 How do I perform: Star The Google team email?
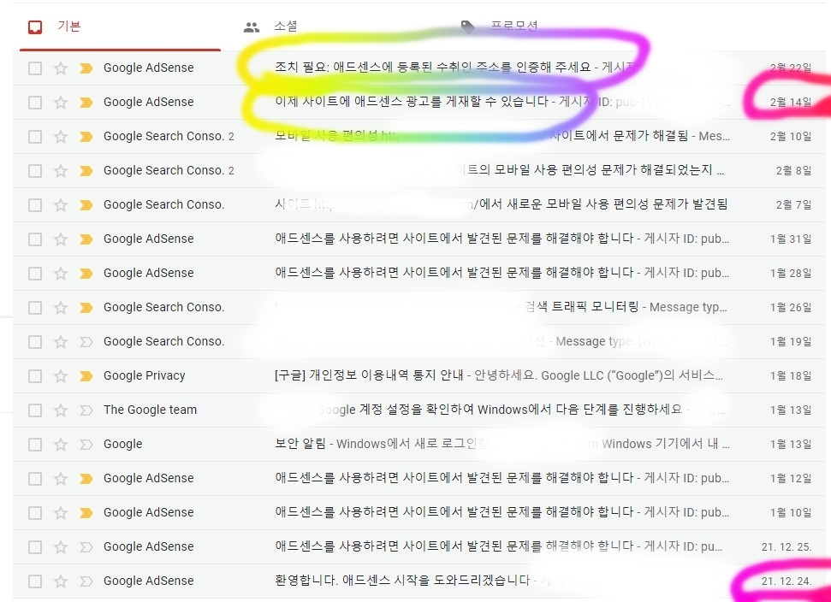(61, 410)
